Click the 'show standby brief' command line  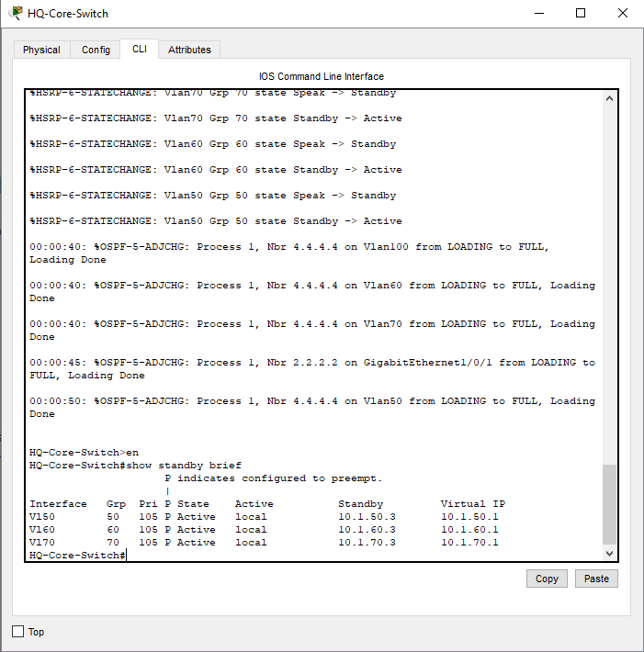(184, 466)
